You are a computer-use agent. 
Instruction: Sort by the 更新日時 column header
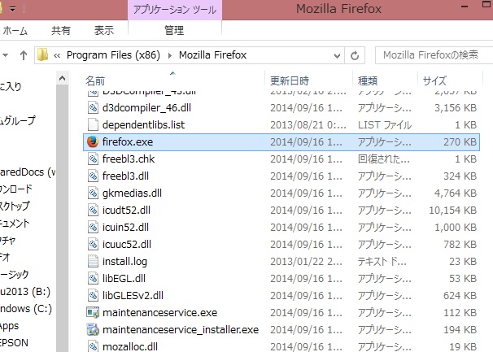pyautogui.click(x=290, y=80)
